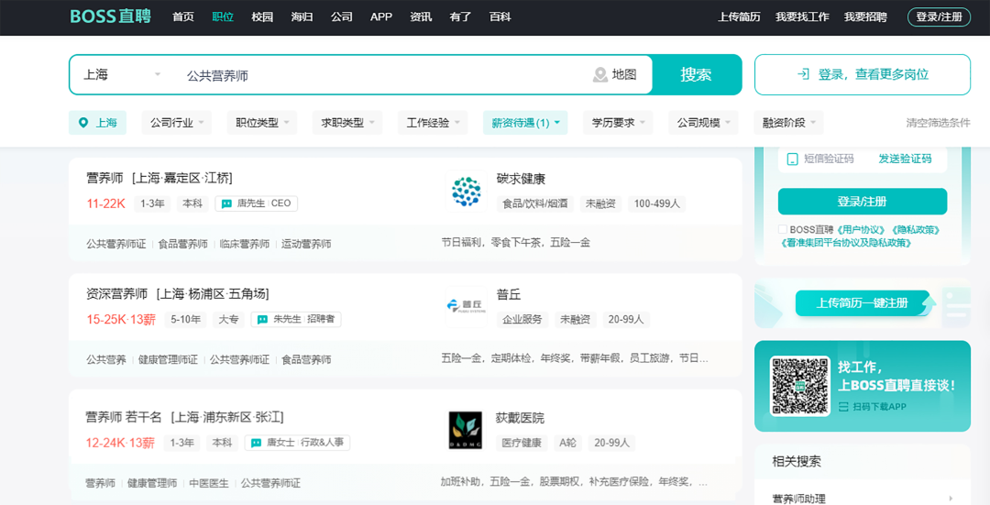Open the 薪资待遇 (1) salary filter
Viewport: 990px width, 505px height.
pos(525,123)
